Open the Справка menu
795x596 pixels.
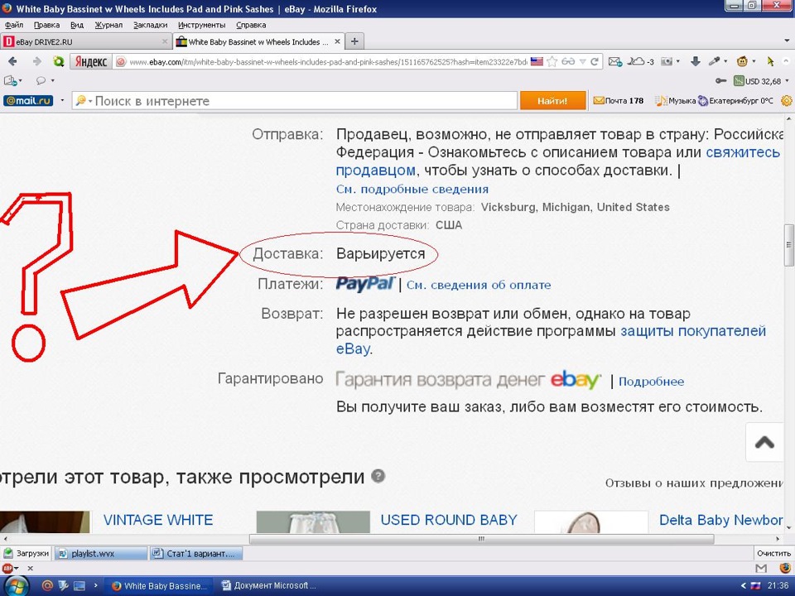(x=251, y=25)
